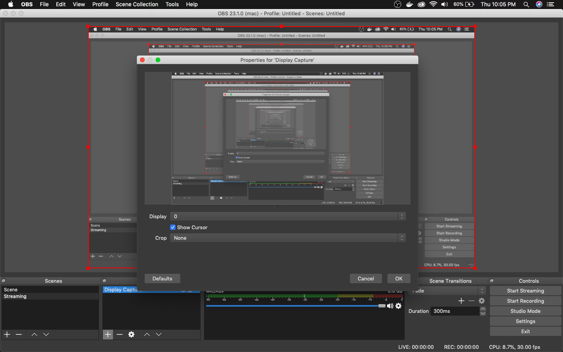Click Start Streaming in main Controls panel

[x=525, y=291]
